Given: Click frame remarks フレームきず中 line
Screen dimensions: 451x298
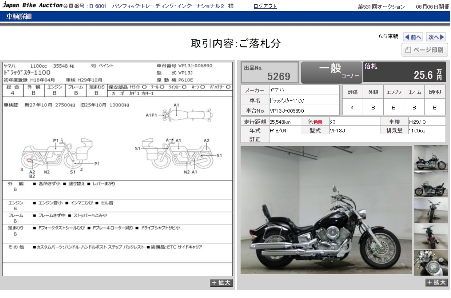Looking at the screenshot, I should (x=70, y=215).
